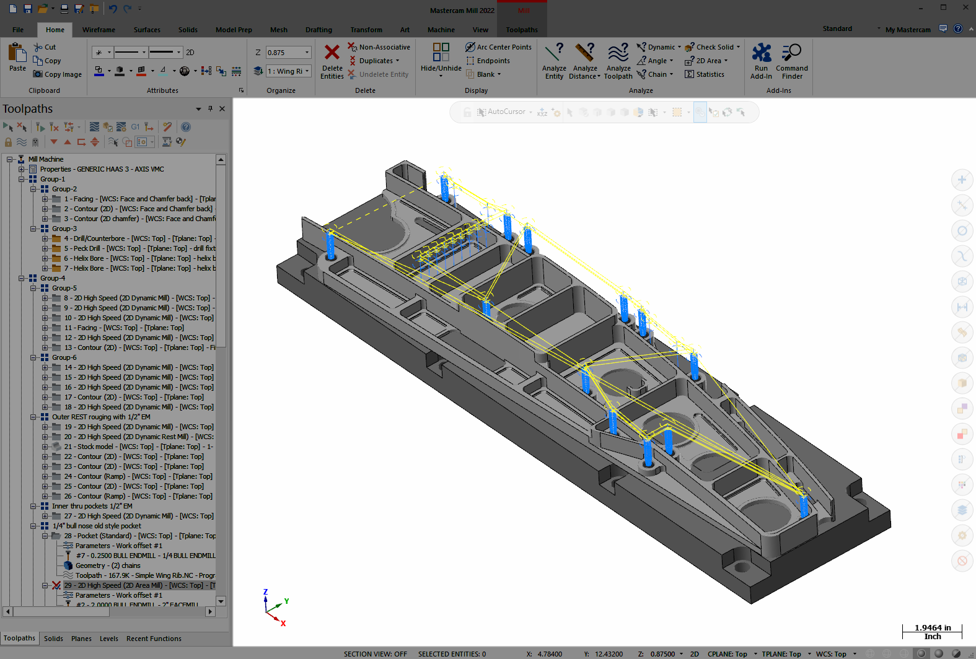Click the Non-Associative delete button
Image resolution: width=976 pixels, height=659 pixels.
point(379,47)
